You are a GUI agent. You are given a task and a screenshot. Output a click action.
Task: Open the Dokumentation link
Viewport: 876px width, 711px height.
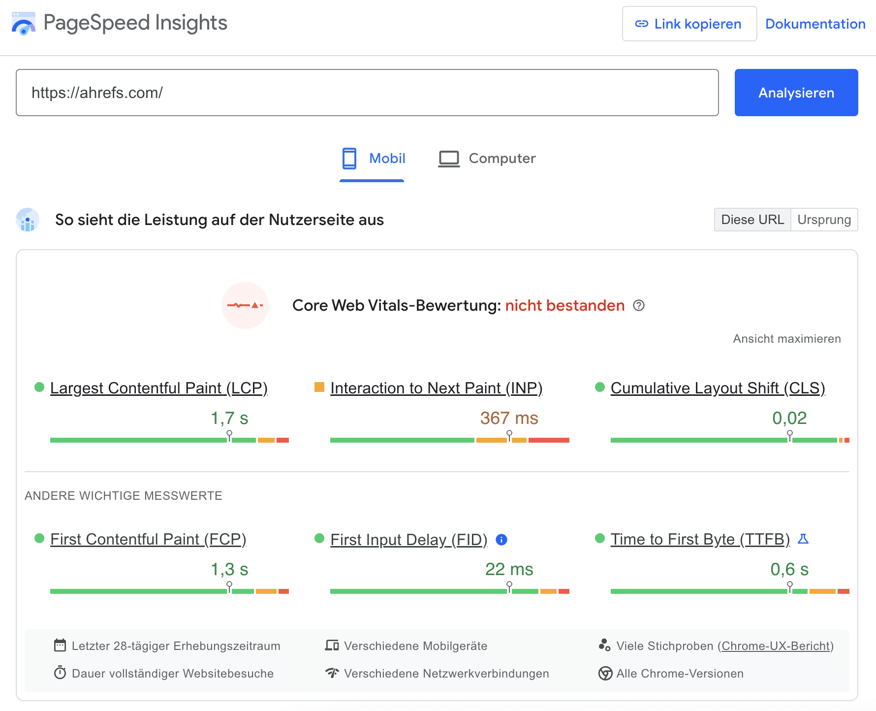(x=815, y=24)
